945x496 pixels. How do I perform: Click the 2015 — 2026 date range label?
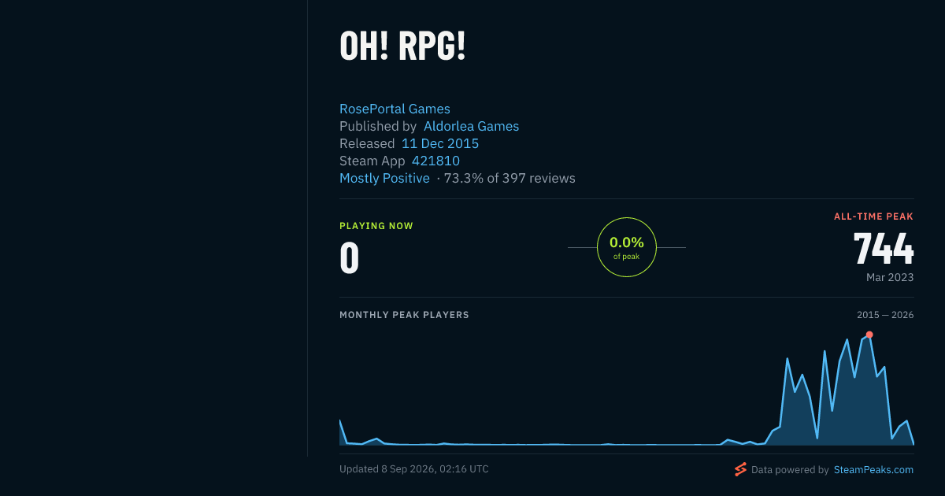click(x=885, y=315)
